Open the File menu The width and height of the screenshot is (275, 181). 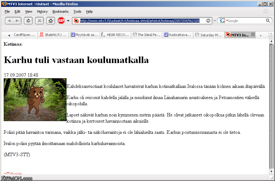[x=7, y=11]
